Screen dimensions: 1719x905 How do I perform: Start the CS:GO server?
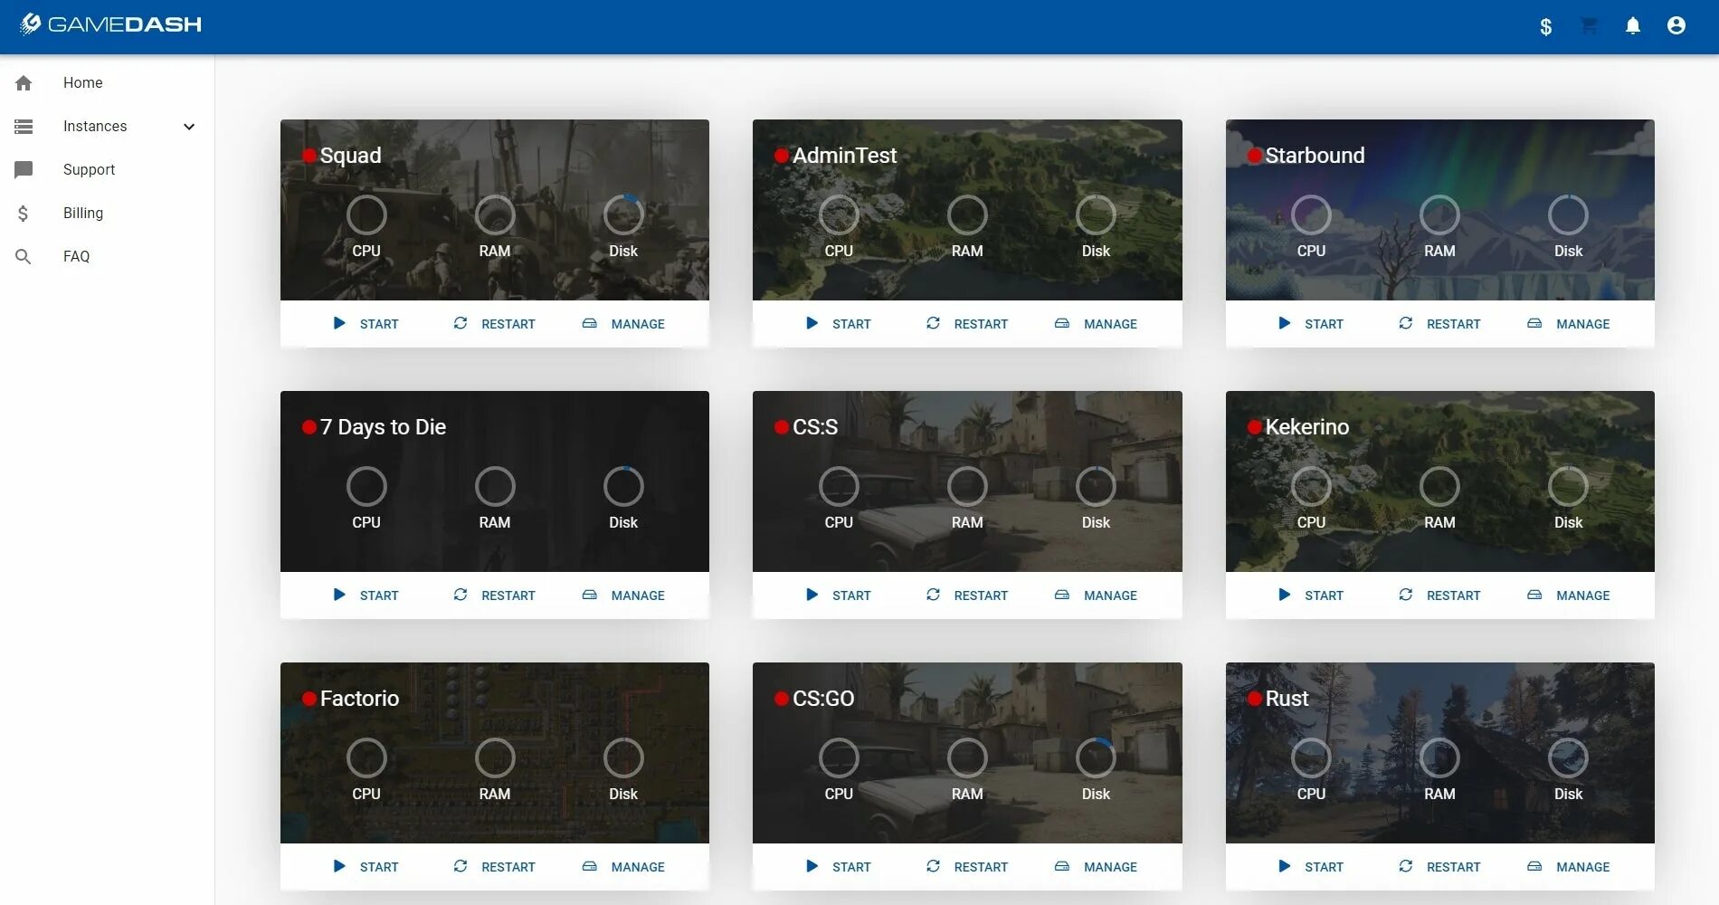tap(838, 867)
